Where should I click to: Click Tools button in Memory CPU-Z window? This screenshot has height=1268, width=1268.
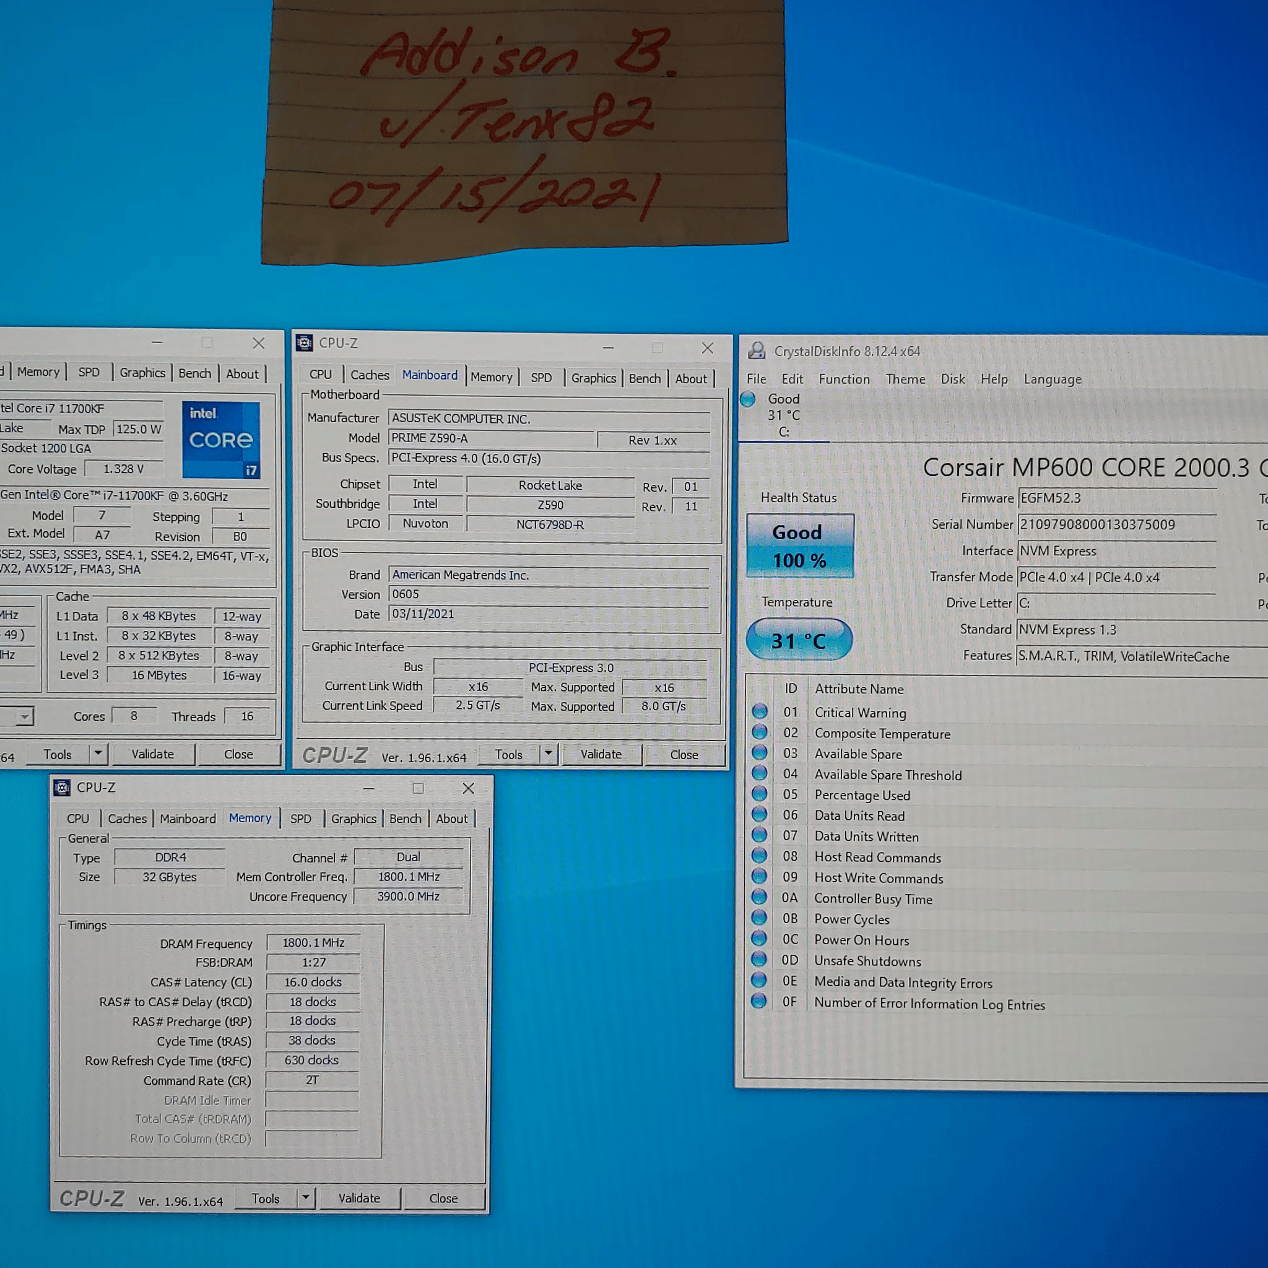266,1199
